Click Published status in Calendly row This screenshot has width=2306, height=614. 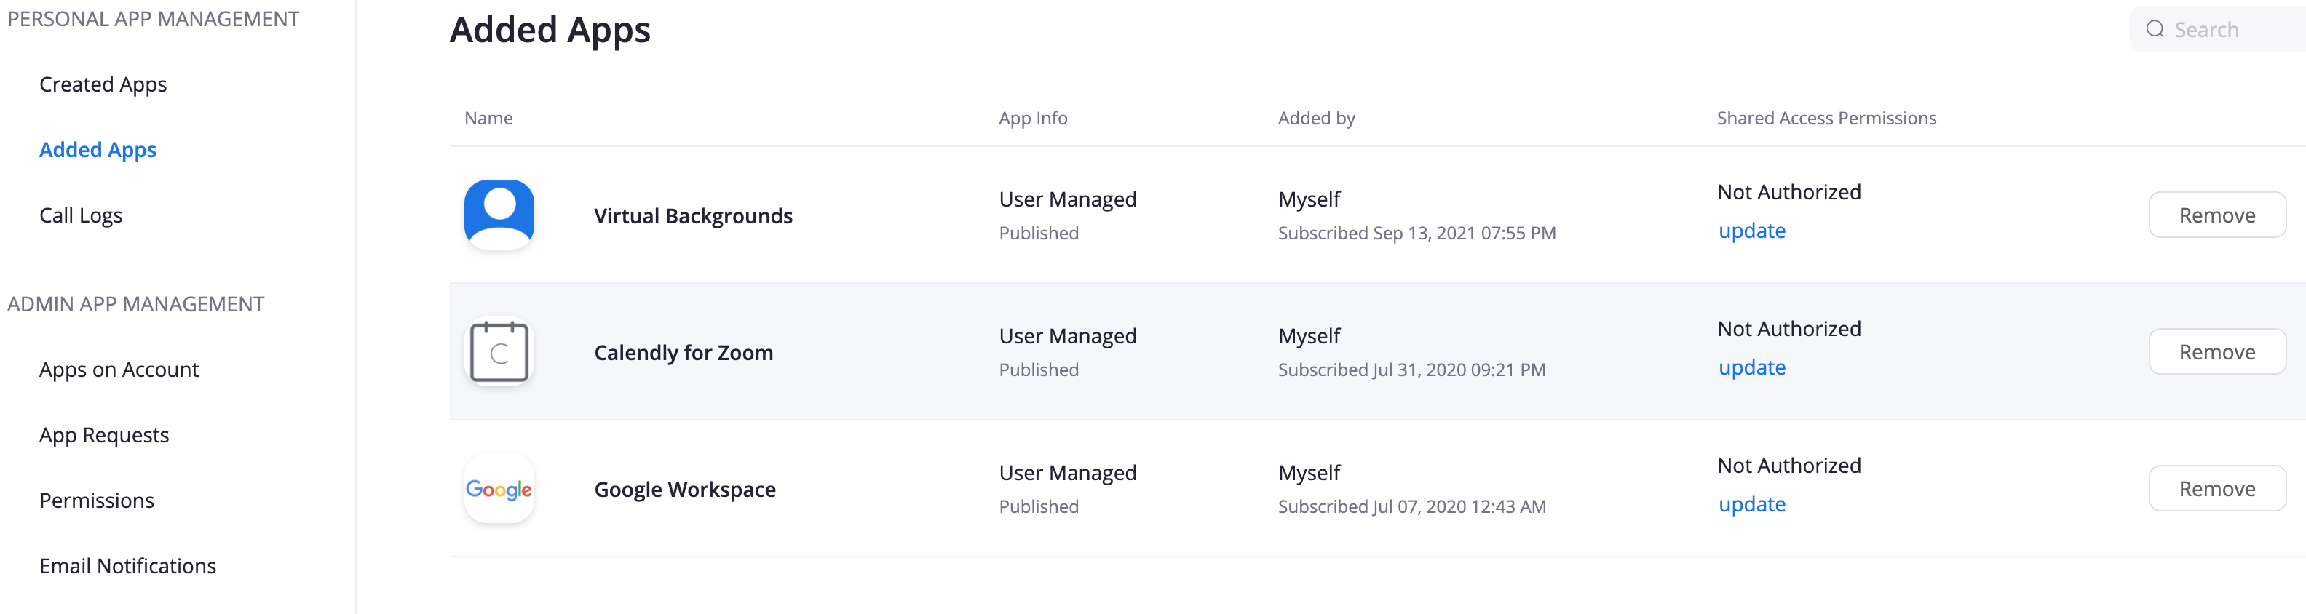(x=1039, y=370)
